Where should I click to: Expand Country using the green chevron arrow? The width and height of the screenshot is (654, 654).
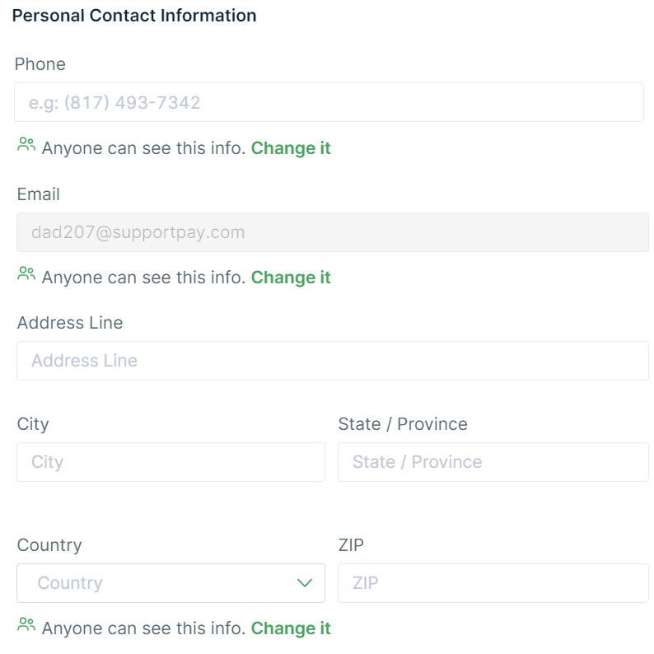[305, 583]
